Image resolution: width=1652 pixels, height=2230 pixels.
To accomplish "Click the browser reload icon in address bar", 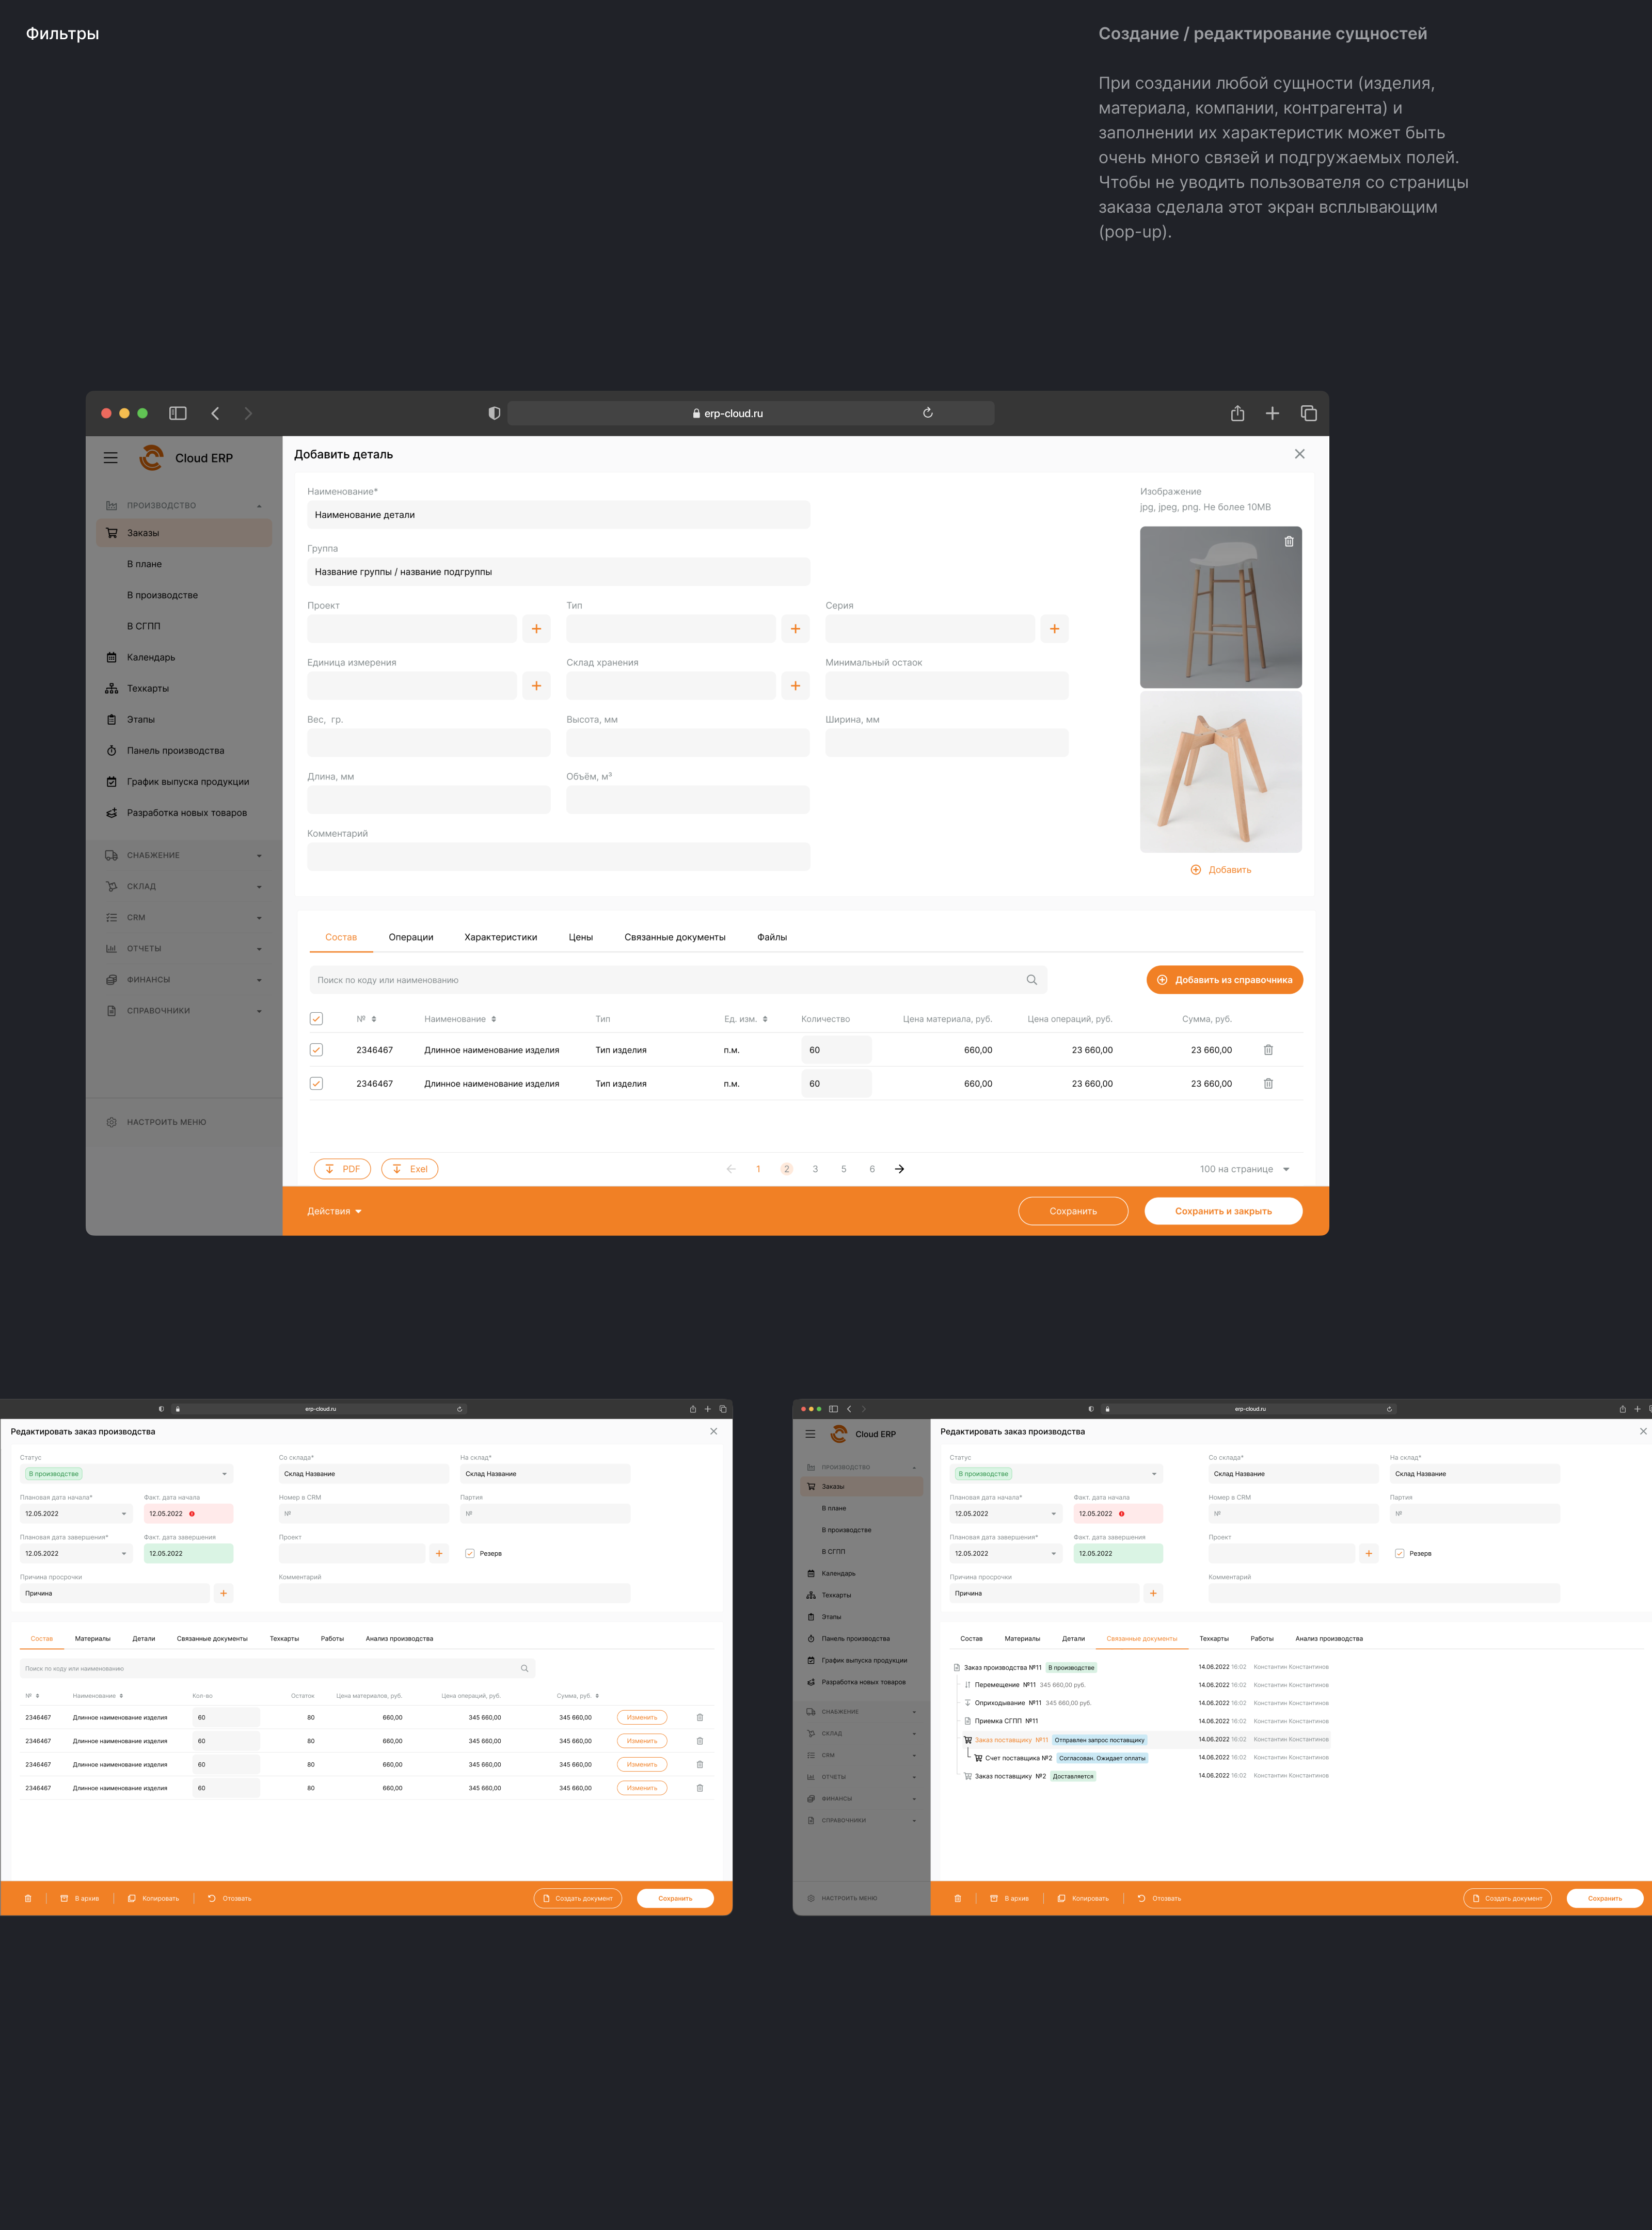I will [927, 413].
